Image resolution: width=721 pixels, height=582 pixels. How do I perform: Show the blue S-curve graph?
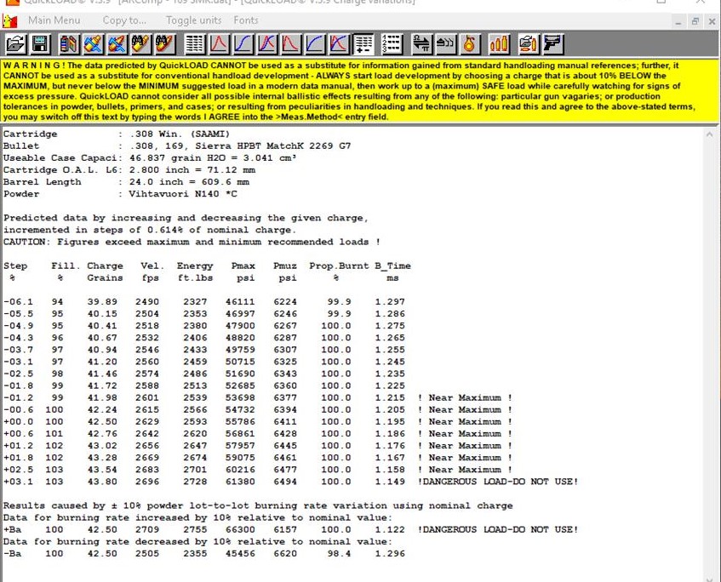tap(243, 44)
